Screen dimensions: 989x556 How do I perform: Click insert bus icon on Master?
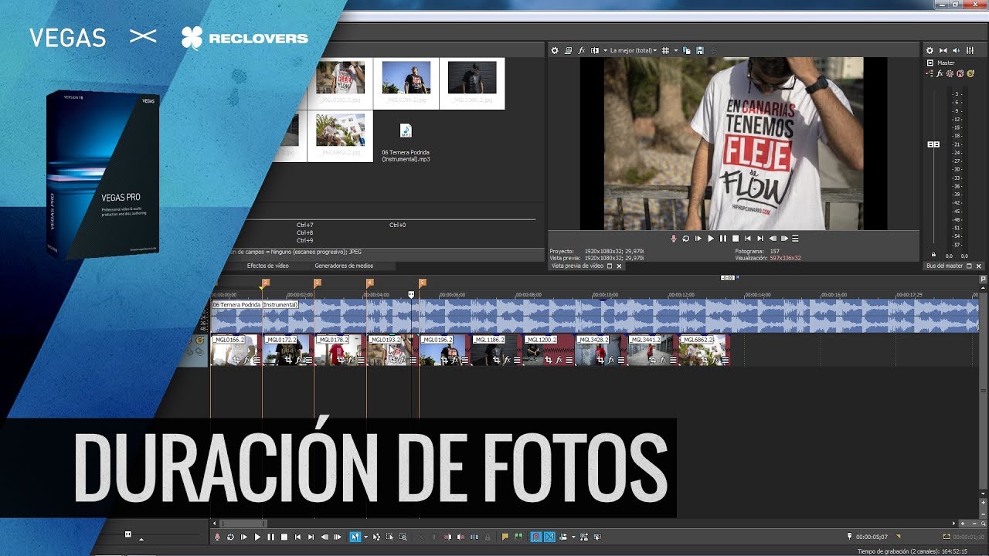(x=929, y=73)
